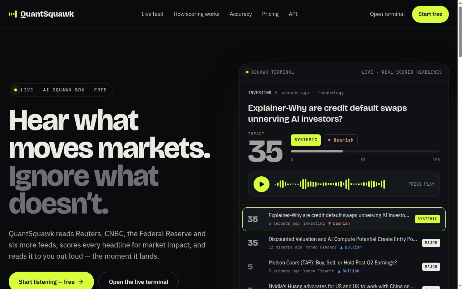Click the SQUAWK TERMINAL header label

[x=272, y=72]
